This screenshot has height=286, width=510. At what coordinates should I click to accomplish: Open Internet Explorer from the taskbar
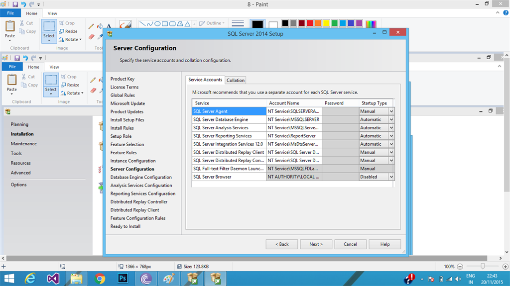tap(30, 279)
